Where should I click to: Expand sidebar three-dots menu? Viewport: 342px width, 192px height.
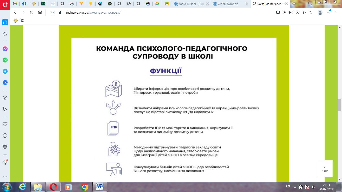pyautogui.click(x=5, y=177)
